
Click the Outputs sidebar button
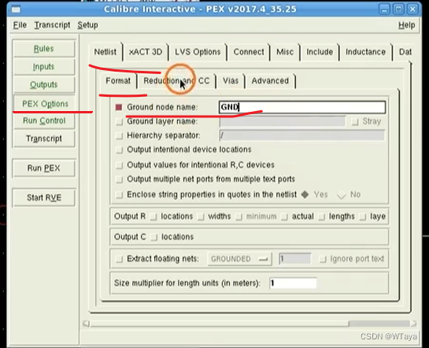click(44, 84)
